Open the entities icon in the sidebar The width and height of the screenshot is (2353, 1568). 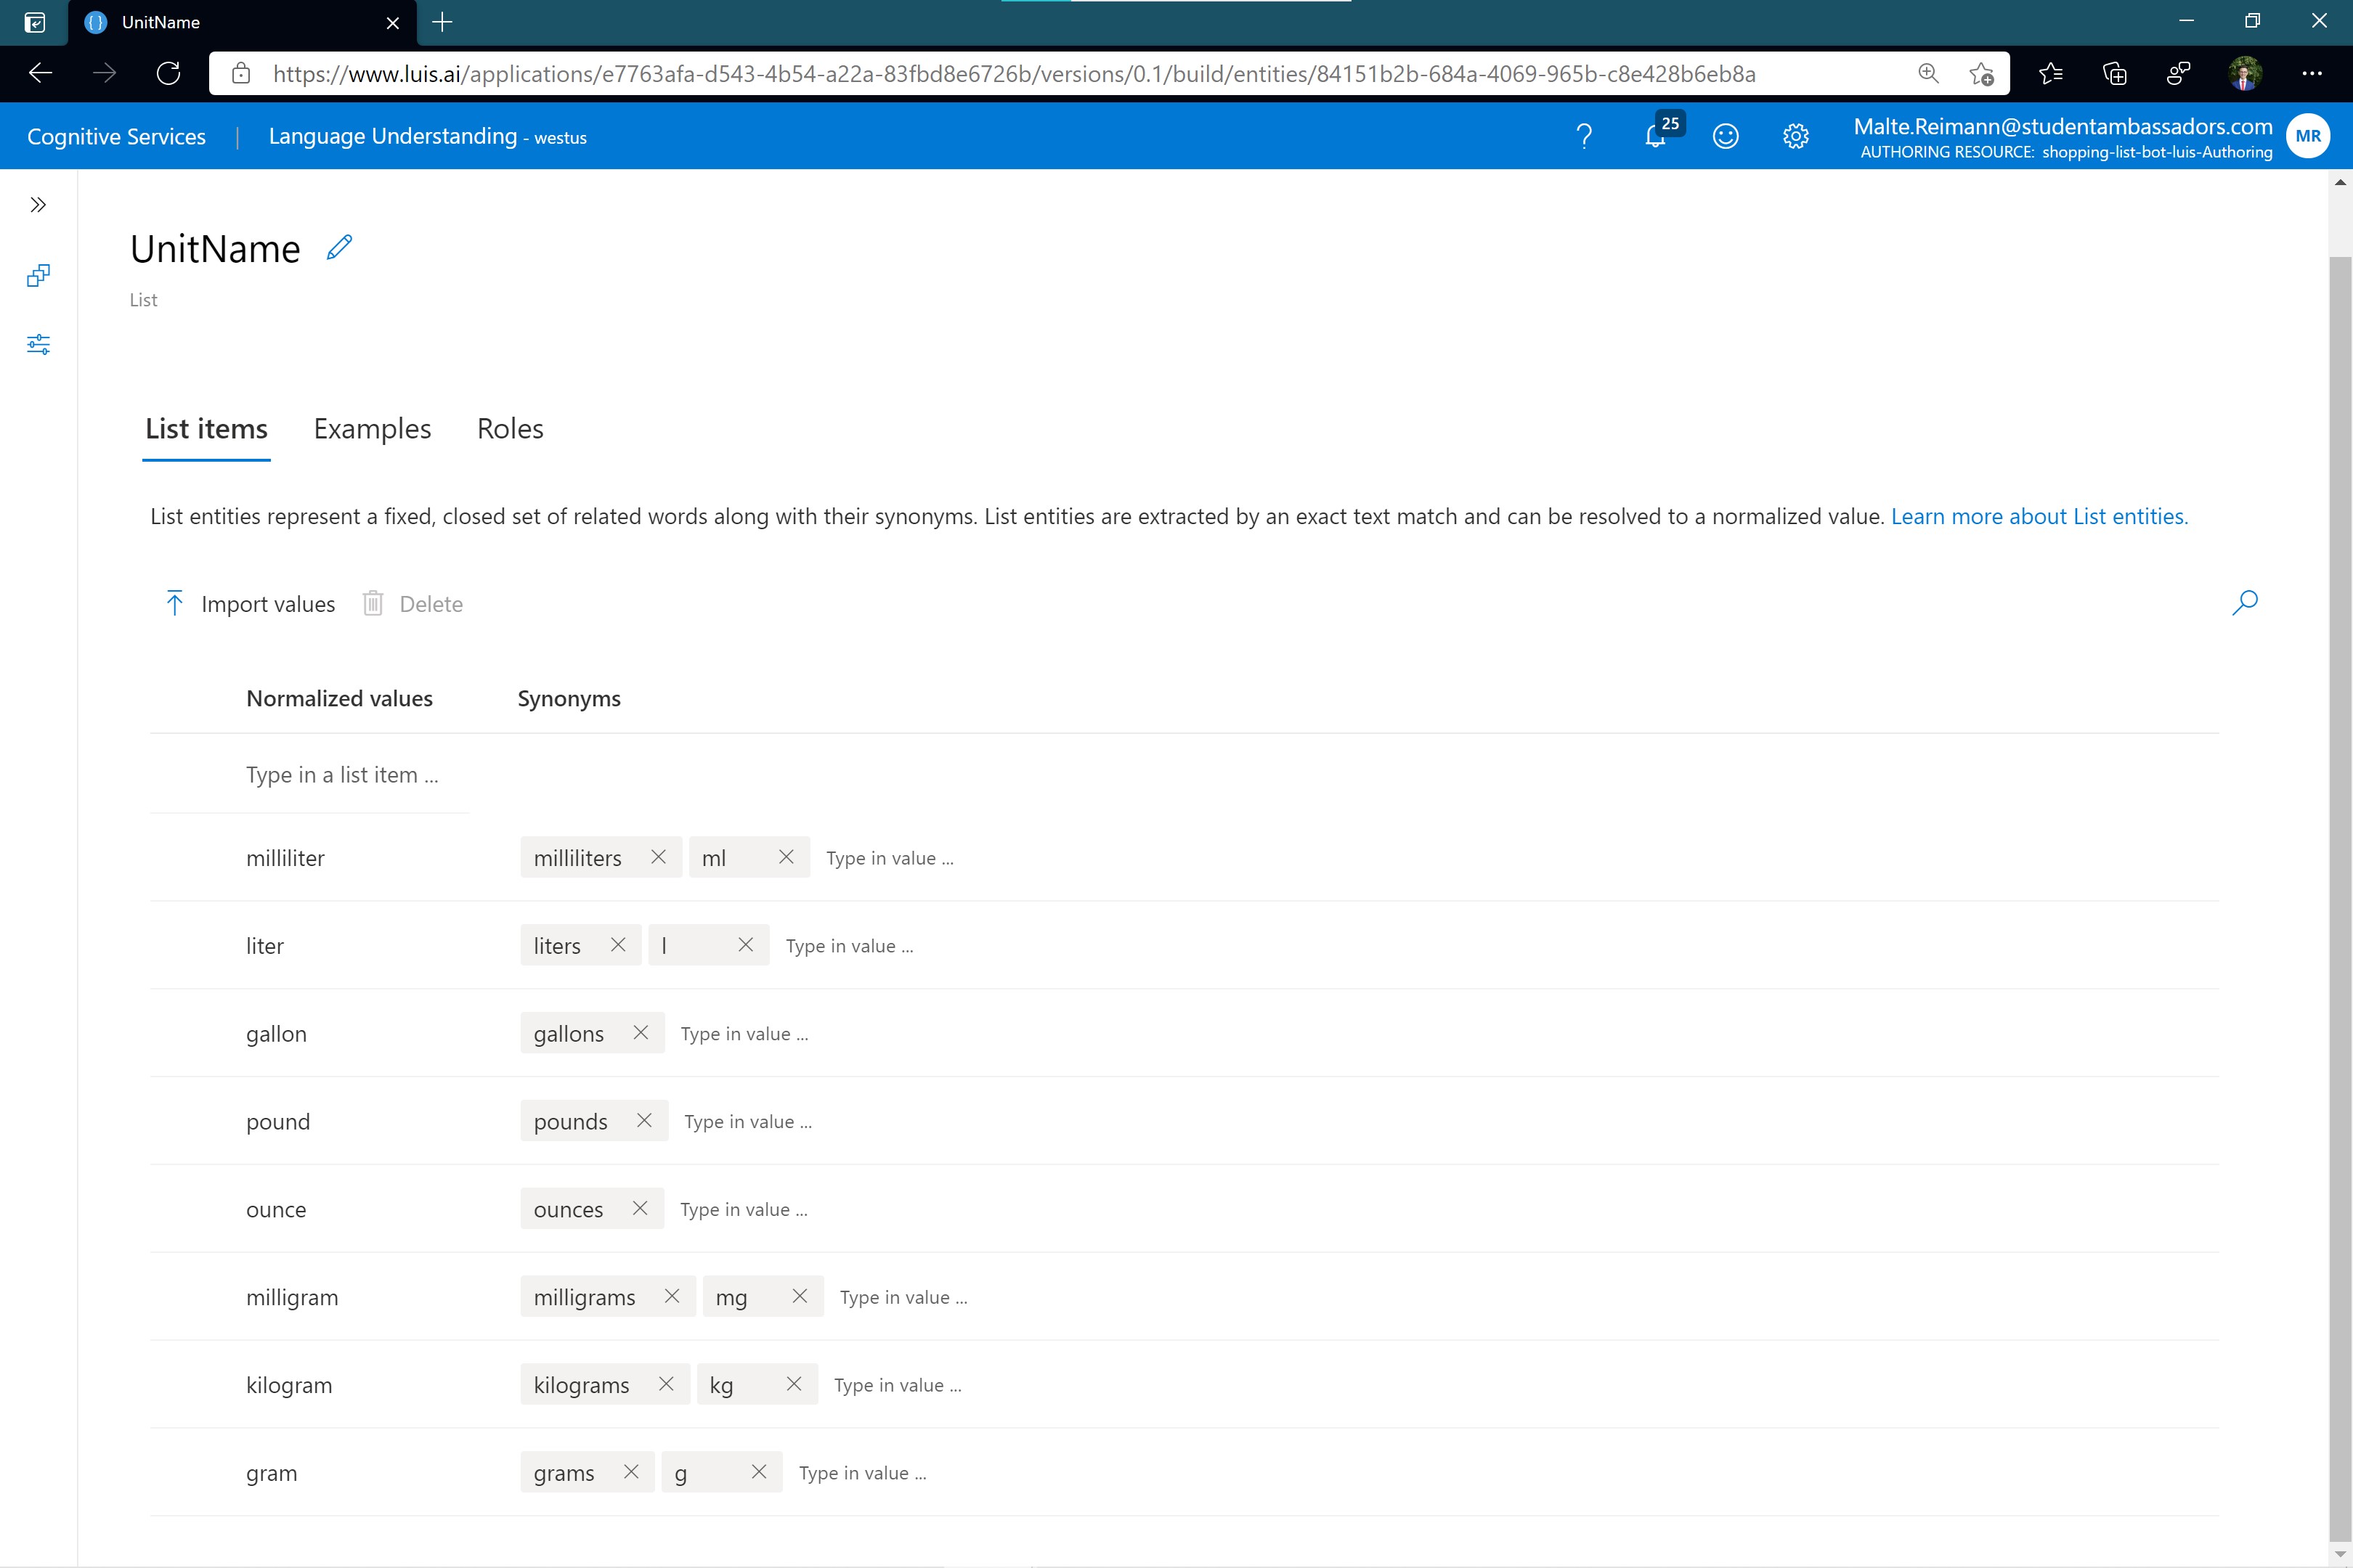click(x=38, y=276)
